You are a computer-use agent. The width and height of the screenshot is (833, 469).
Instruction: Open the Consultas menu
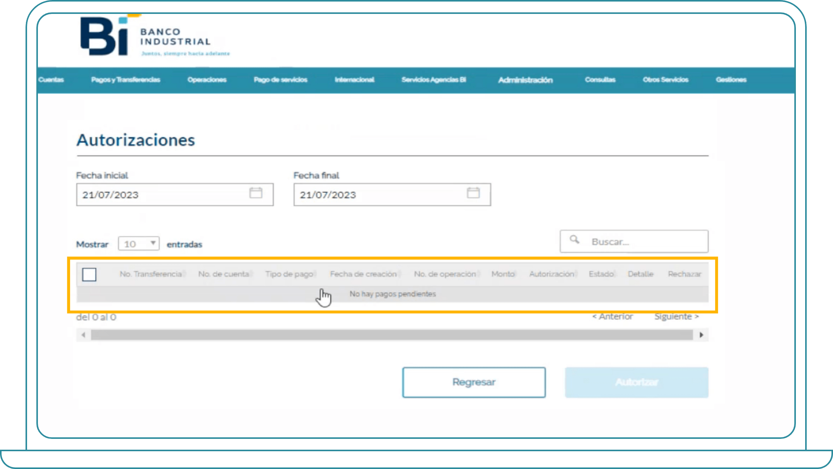[600, 80]
